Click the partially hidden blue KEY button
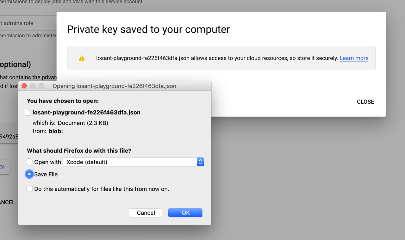The image size is (405, 240). (4, 167)
